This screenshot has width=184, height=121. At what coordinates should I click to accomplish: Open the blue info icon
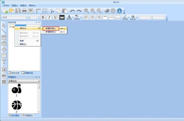pyautogui.click(x=119, y=11)
